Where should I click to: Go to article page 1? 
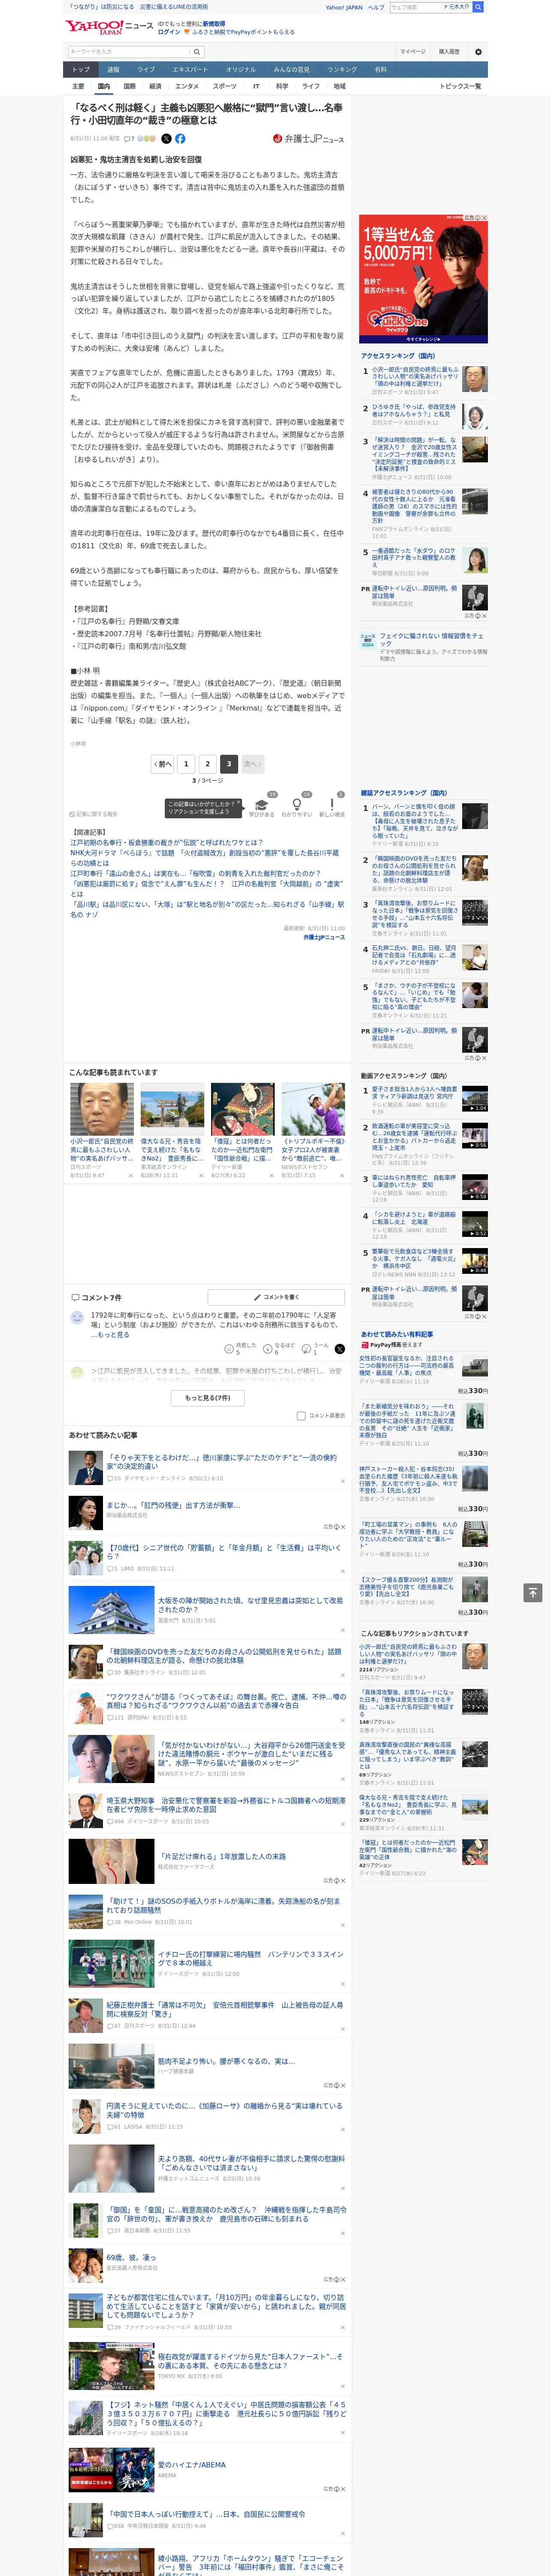coord(186,764)
